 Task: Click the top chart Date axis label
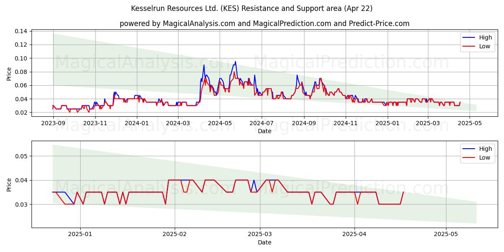(265, 131)
